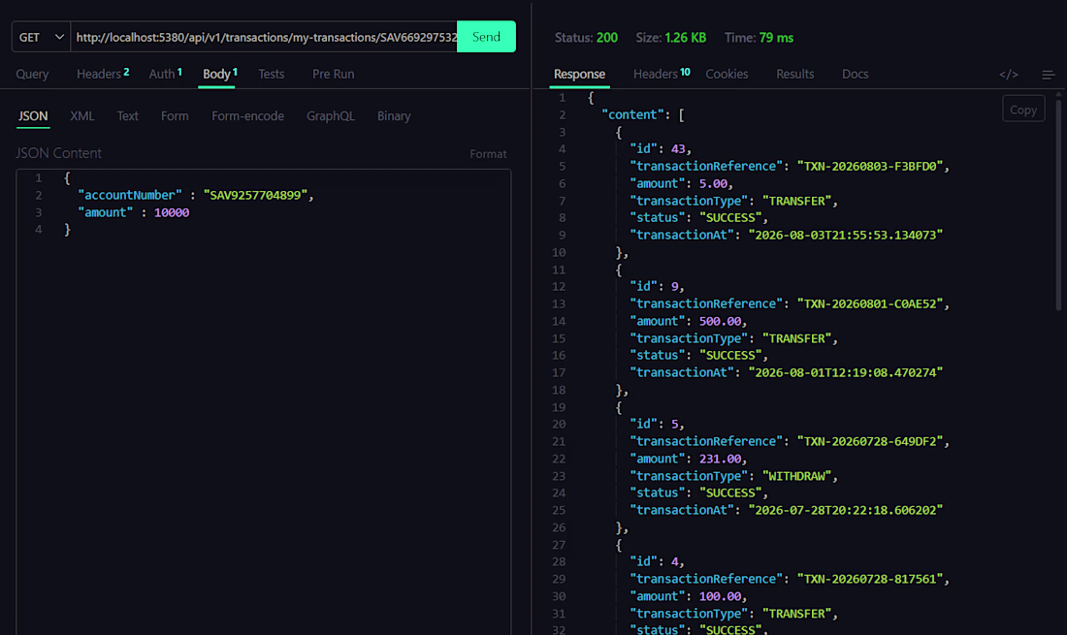This screenshot has height=635, width=1067.
Task: Open the Cookies tab
Action: coord(727,74)
